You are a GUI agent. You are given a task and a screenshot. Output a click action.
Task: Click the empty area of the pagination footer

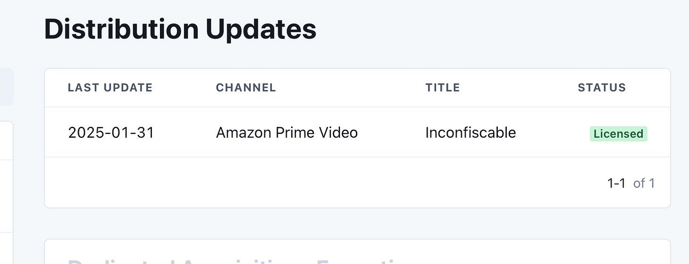coord(322,183)
